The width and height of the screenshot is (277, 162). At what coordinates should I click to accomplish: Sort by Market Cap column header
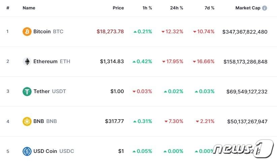[248, 8]
